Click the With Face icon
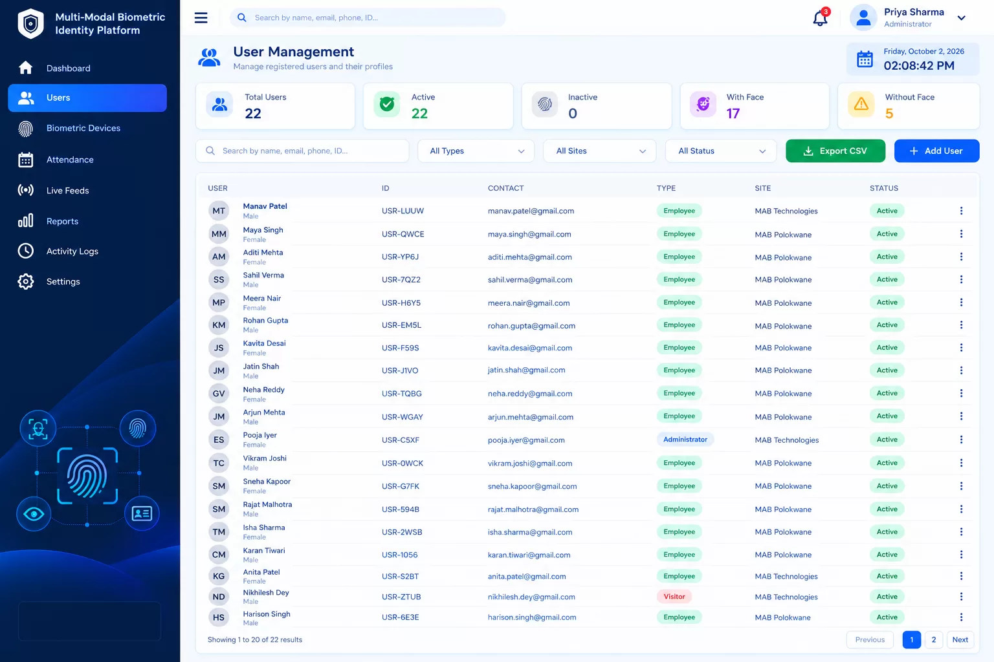The height and width of the screenshot is (662, 994). coord(703,104)
